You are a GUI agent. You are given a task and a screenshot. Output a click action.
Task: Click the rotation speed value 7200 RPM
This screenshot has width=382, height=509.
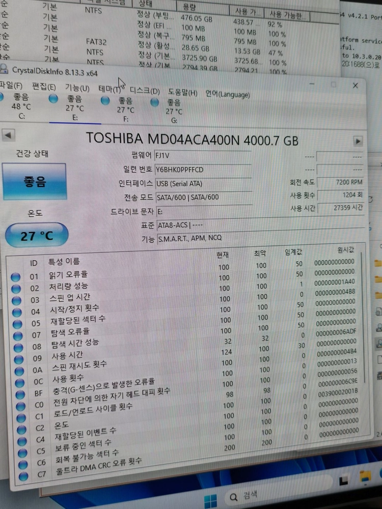click(340, 182)
